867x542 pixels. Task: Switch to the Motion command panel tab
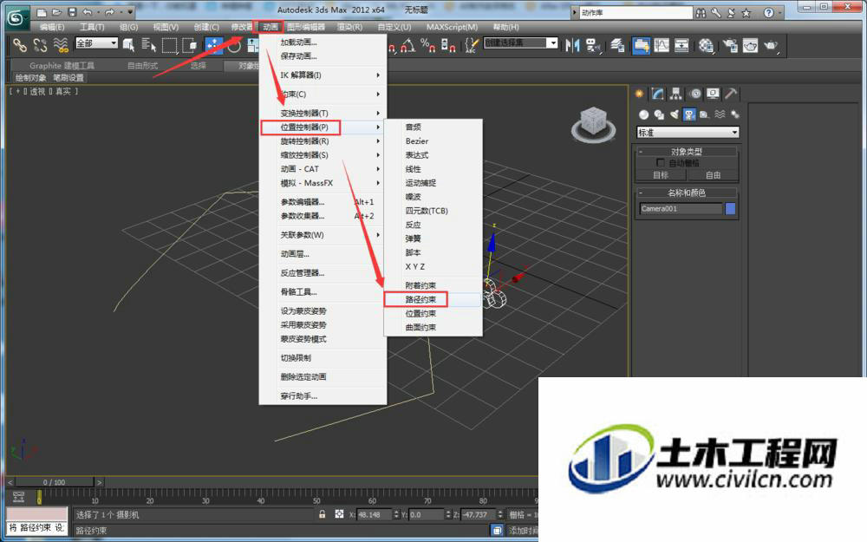tap(695, 94)
